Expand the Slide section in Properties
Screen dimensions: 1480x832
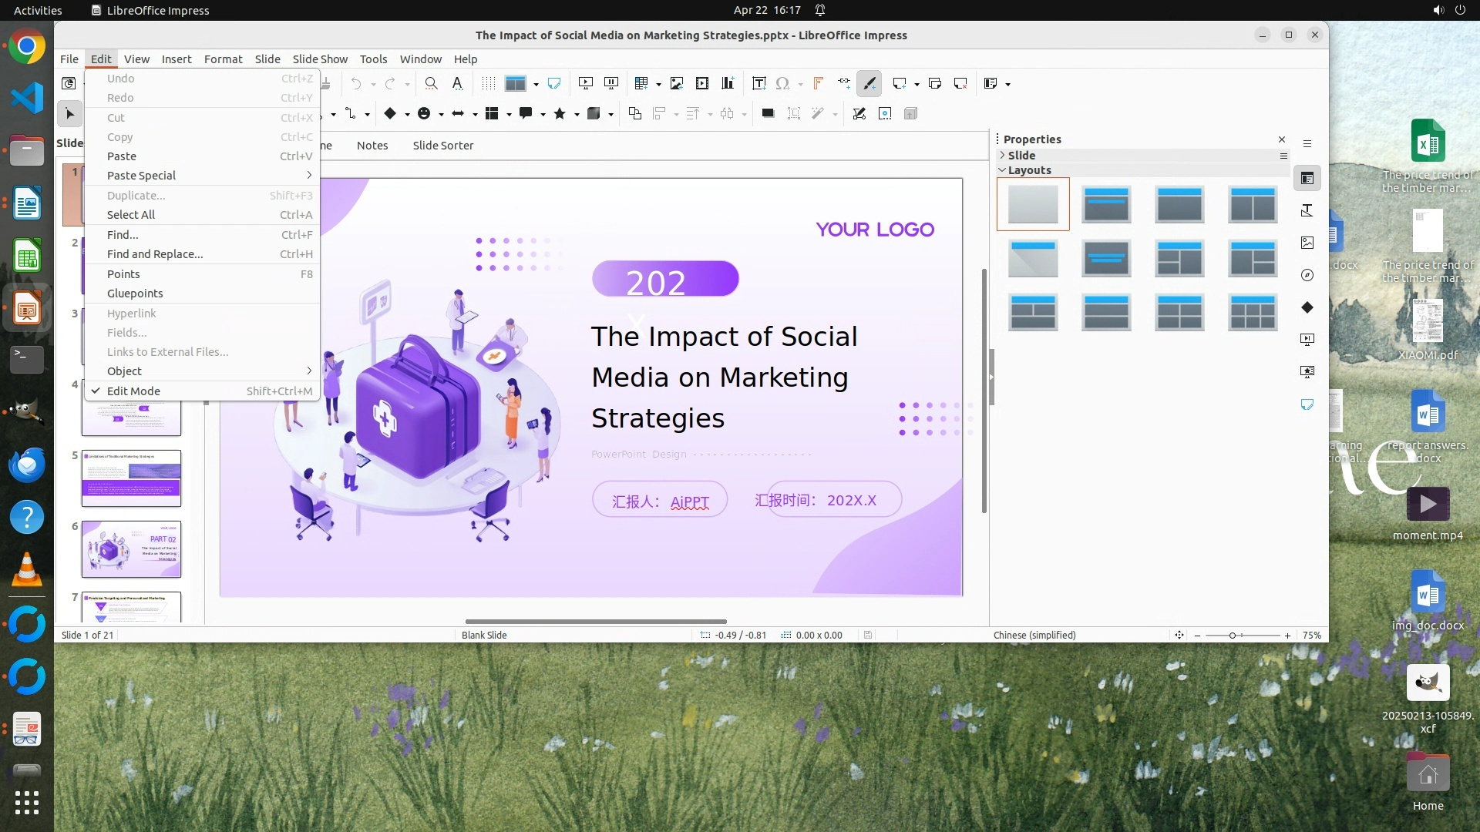point(1021,156)
